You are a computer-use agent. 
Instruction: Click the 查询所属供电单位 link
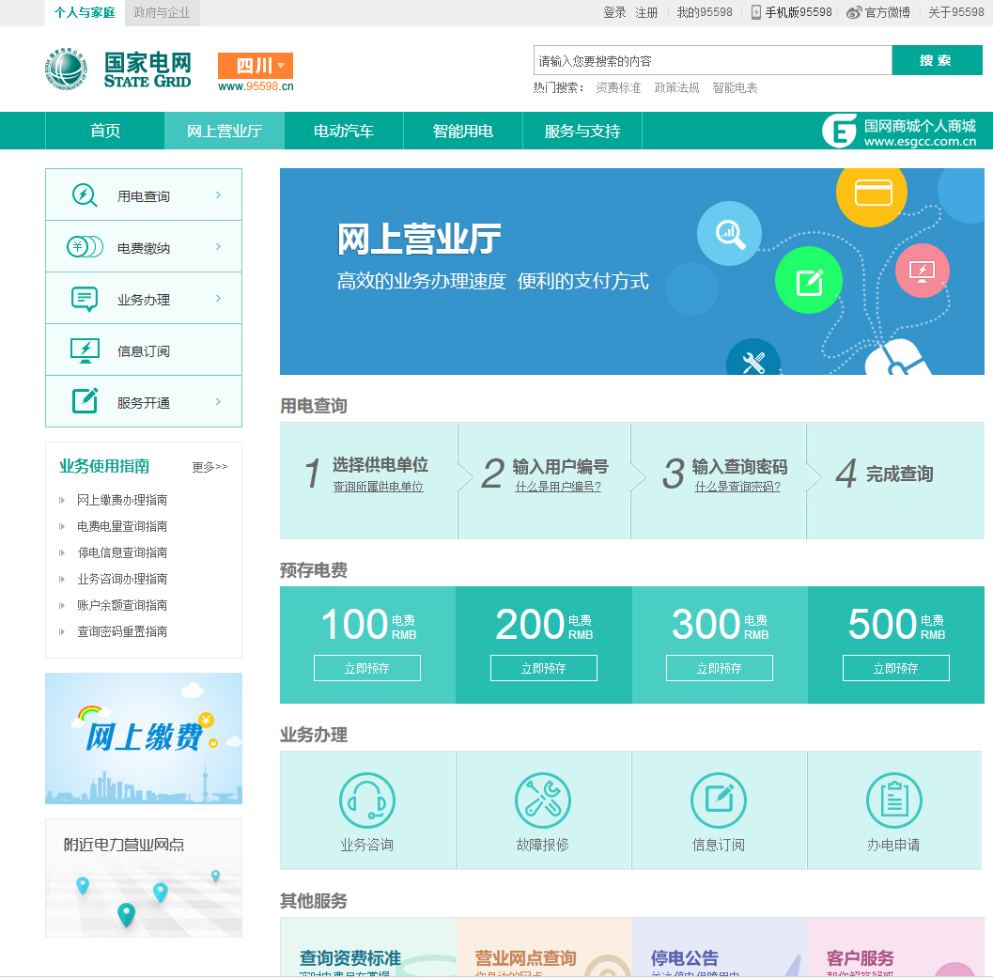click(x=378, y=487)
